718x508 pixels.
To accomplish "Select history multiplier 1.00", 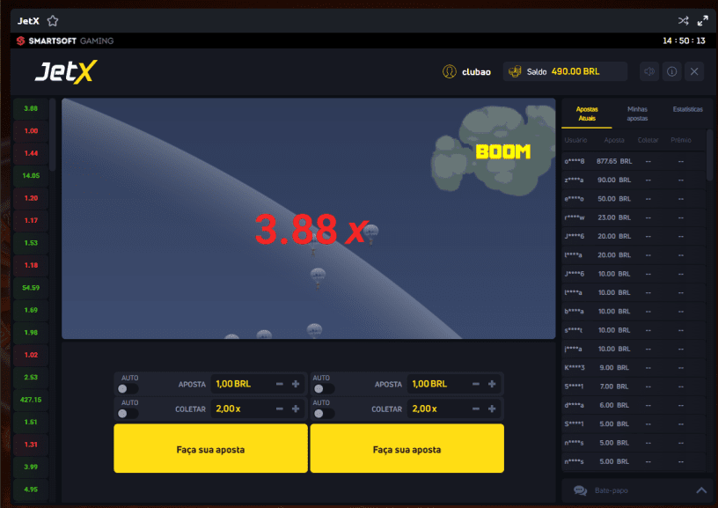I will (x=31, y=131).
